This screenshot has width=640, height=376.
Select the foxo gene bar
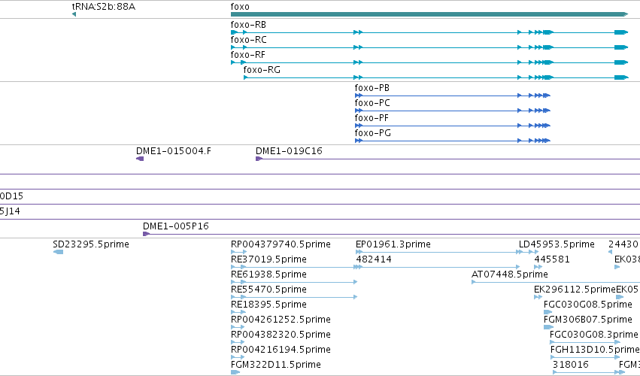429,14
